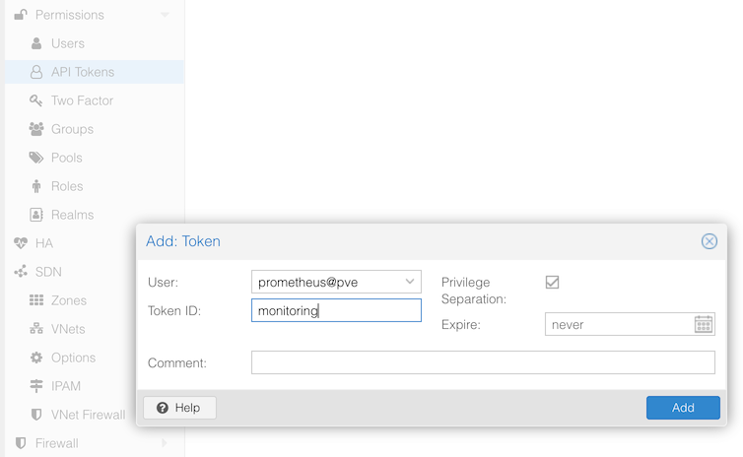
Task: Expand the Firewall section arrow
Action: click(165, 443)
